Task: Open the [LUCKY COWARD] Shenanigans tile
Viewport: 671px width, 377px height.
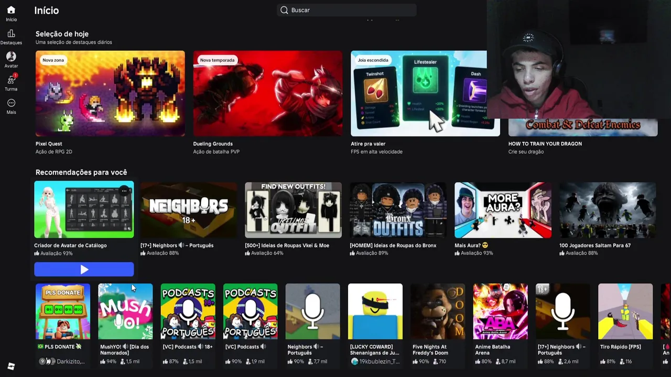Action: pos(375,312)
